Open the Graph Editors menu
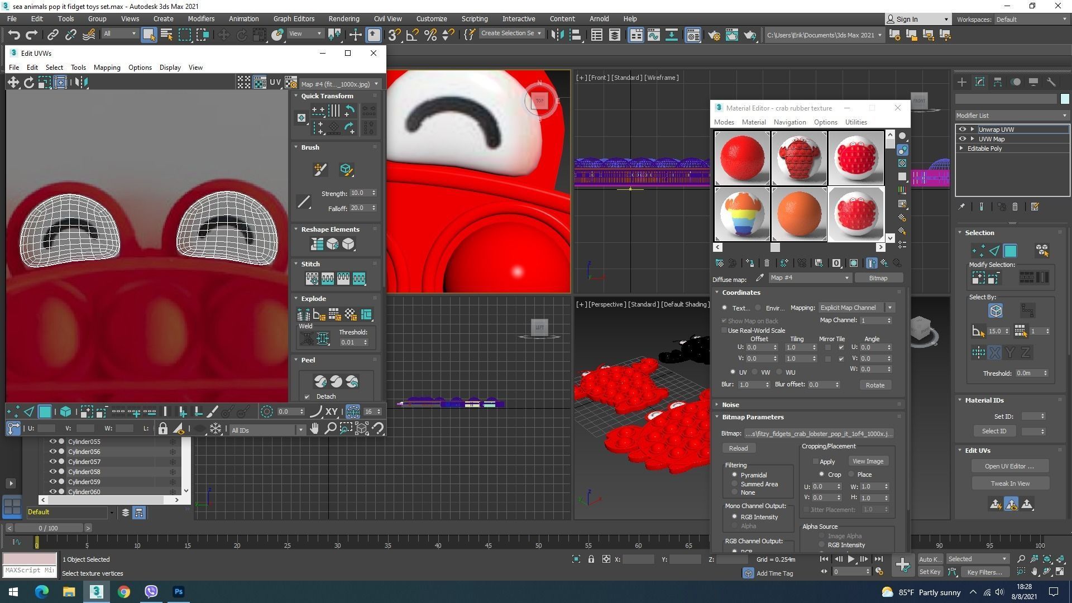This screenshot has width=1072, height=603. [294, 18]
